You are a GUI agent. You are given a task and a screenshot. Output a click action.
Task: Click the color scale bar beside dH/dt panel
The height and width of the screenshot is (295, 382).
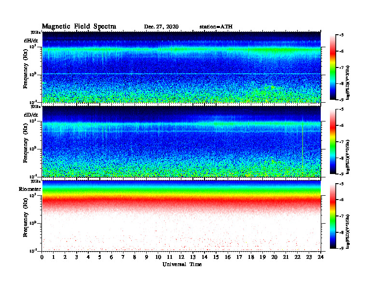click(x=333, y=67)
